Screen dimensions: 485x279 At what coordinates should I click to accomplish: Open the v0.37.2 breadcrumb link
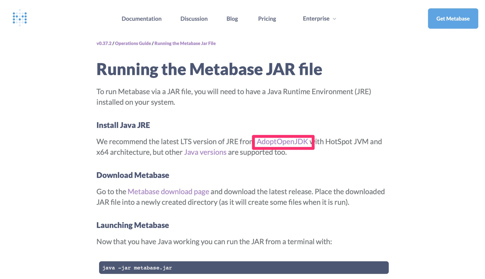coord(104,43)
